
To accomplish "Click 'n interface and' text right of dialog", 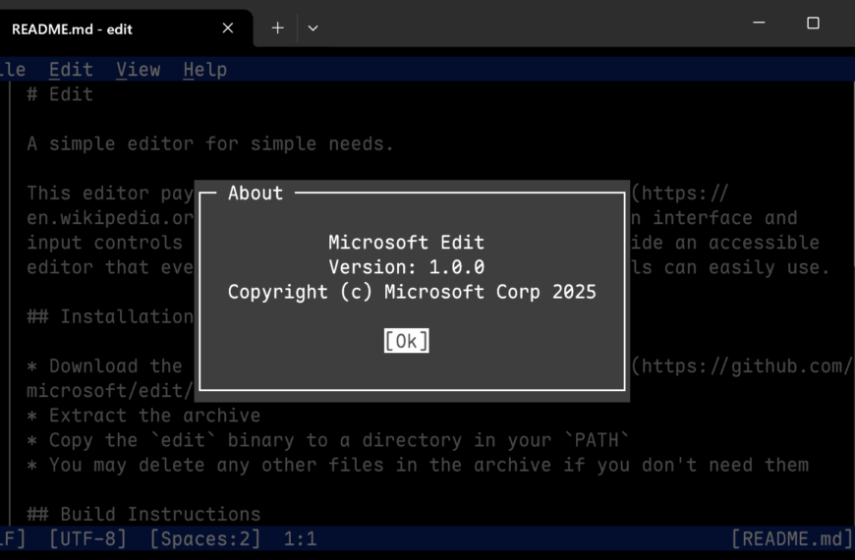I will pos(714,218).
